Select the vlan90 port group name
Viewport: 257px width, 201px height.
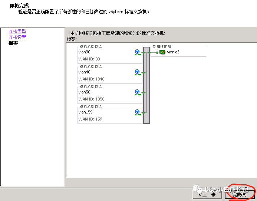(85, 52)
